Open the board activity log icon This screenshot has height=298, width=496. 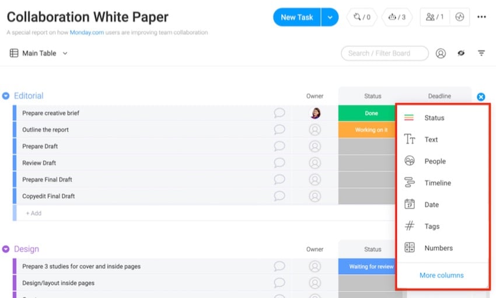[x=460, y=17]
